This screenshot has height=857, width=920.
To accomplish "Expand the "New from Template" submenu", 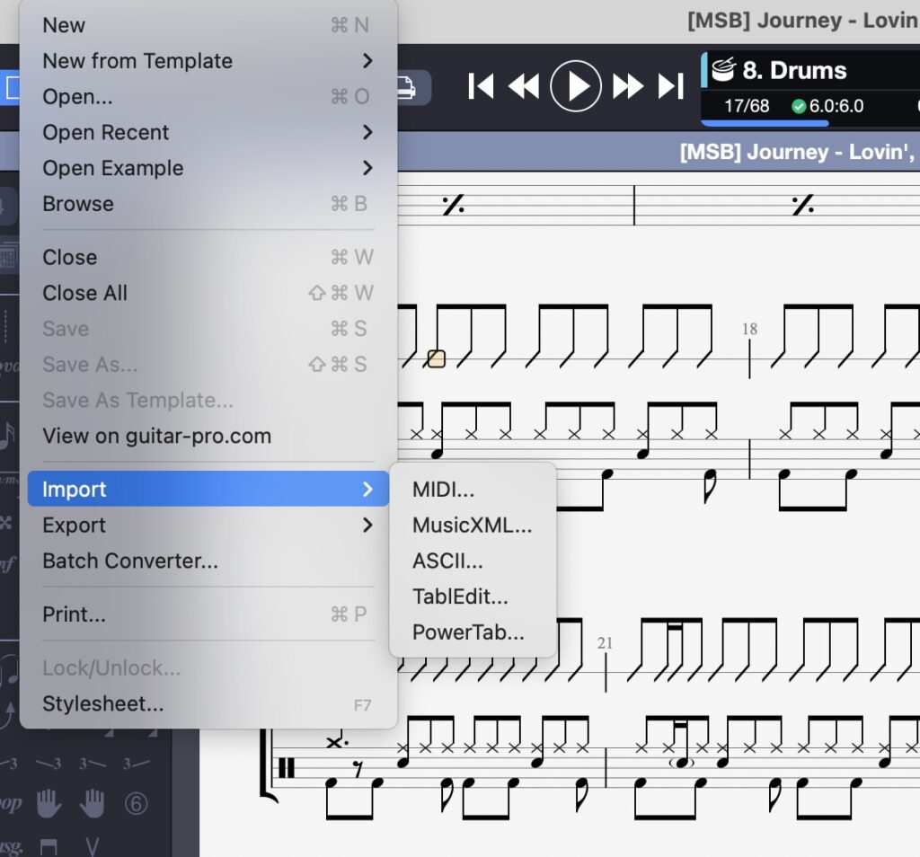I will 137,61.
